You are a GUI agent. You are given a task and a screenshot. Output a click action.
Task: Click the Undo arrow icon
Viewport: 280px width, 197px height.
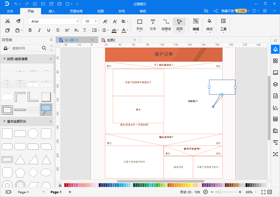click(x=16, y=4)
